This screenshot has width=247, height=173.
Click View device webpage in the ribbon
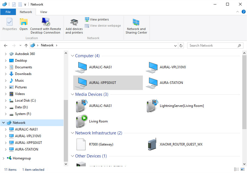(x=103, y=26)
